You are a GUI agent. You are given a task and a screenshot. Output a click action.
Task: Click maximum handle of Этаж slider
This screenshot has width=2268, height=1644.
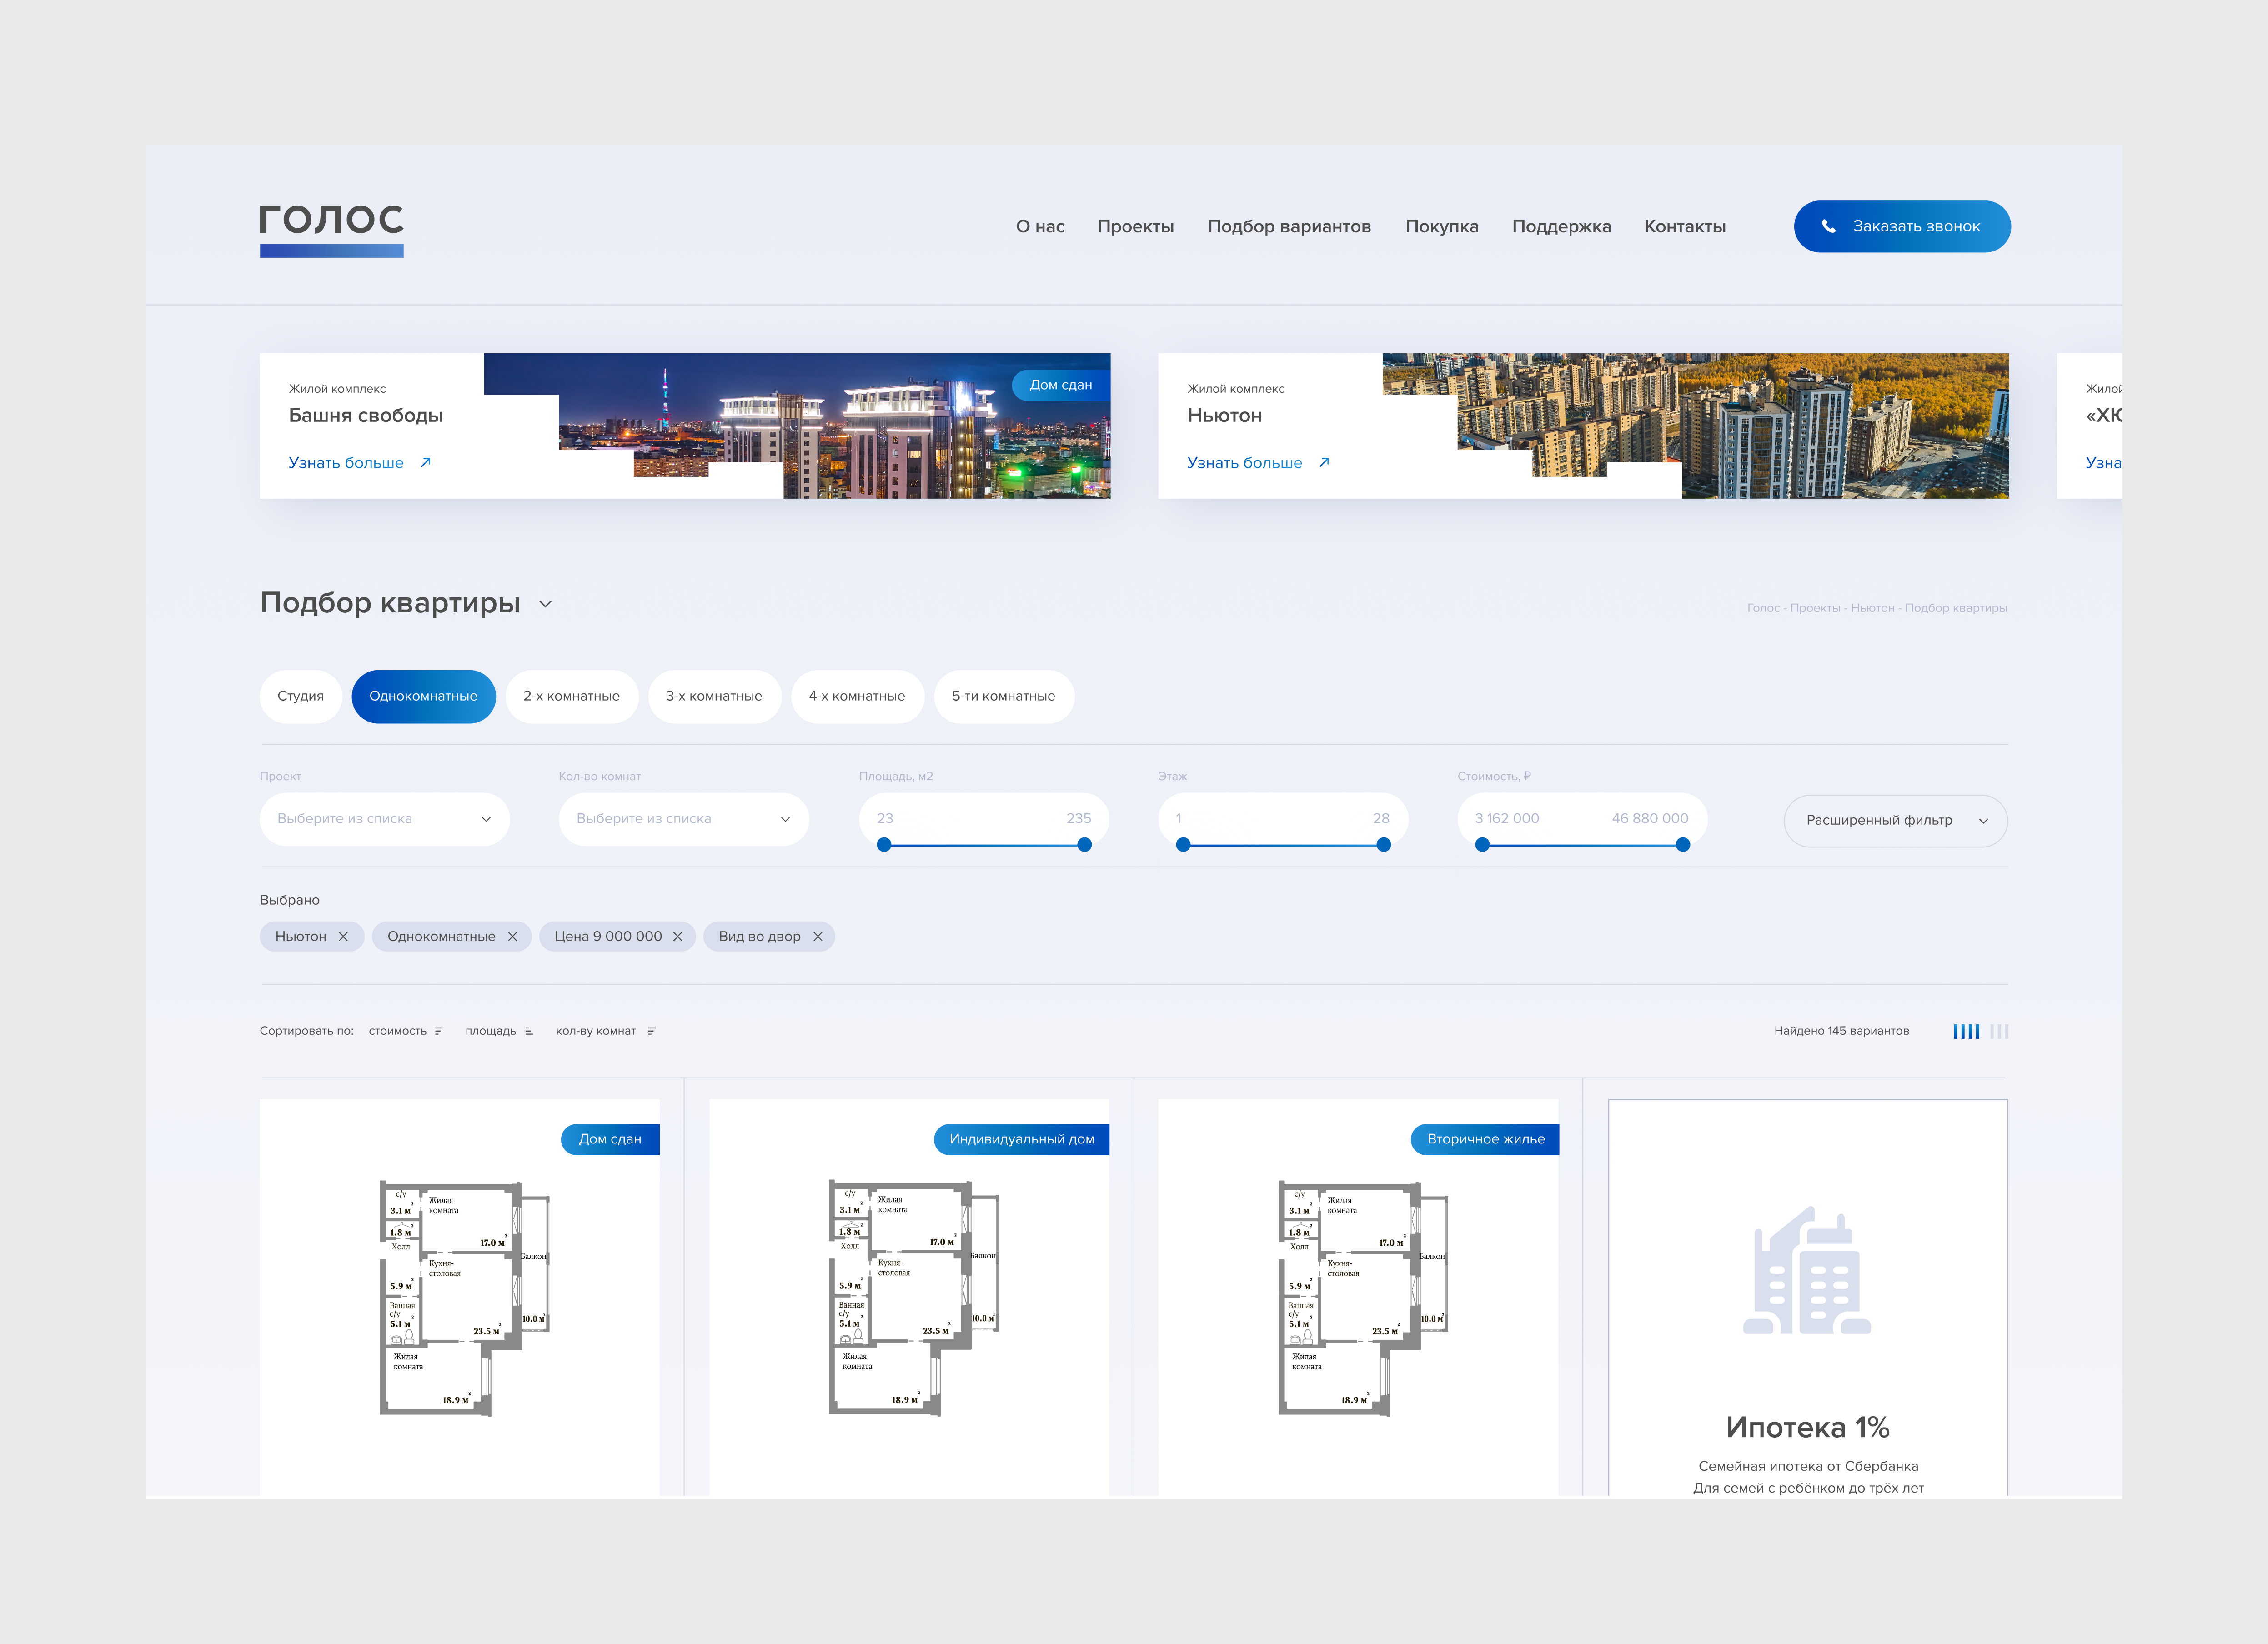coord(1383,845)
